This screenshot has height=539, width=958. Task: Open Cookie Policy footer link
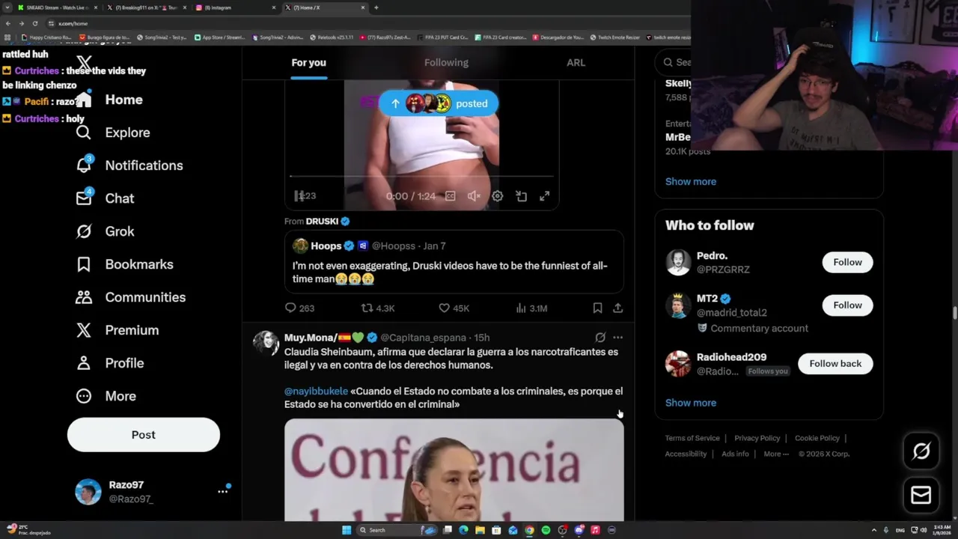817,438
